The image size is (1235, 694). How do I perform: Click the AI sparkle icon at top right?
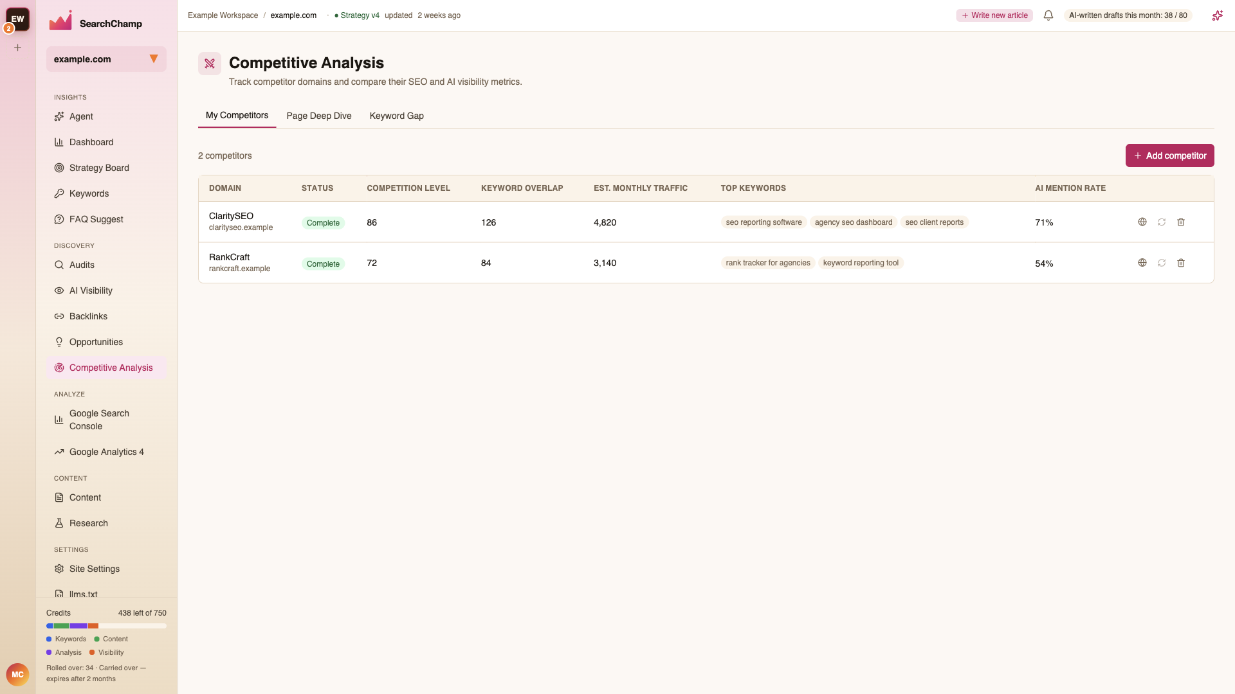(1217, 15)
